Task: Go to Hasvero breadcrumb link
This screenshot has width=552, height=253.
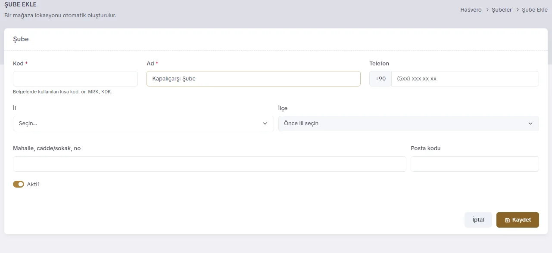Action: (471, 9)
